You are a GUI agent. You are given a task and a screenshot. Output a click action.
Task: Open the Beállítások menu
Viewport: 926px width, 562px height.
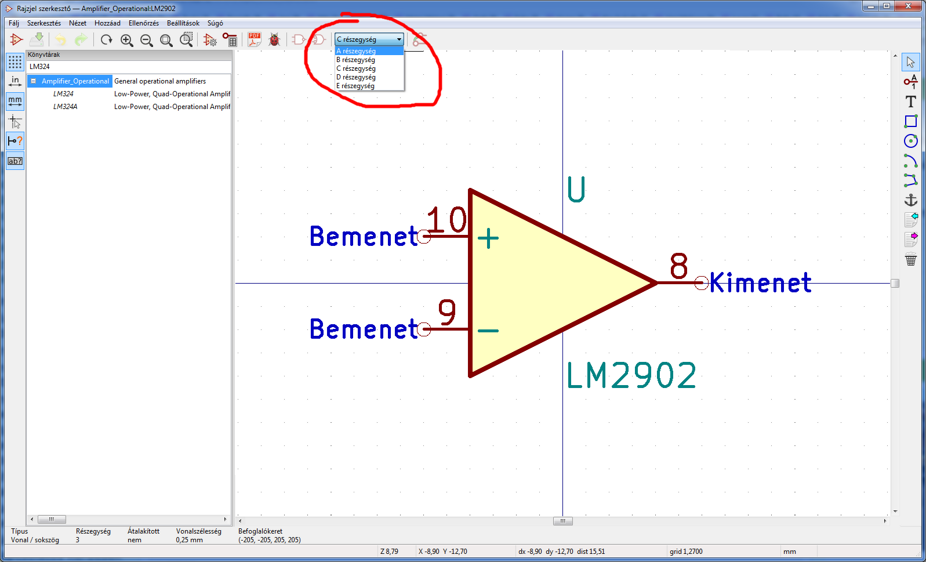tap(183, 23)
